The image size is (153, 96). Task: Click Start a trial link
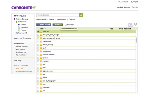[x=20, y=69]
